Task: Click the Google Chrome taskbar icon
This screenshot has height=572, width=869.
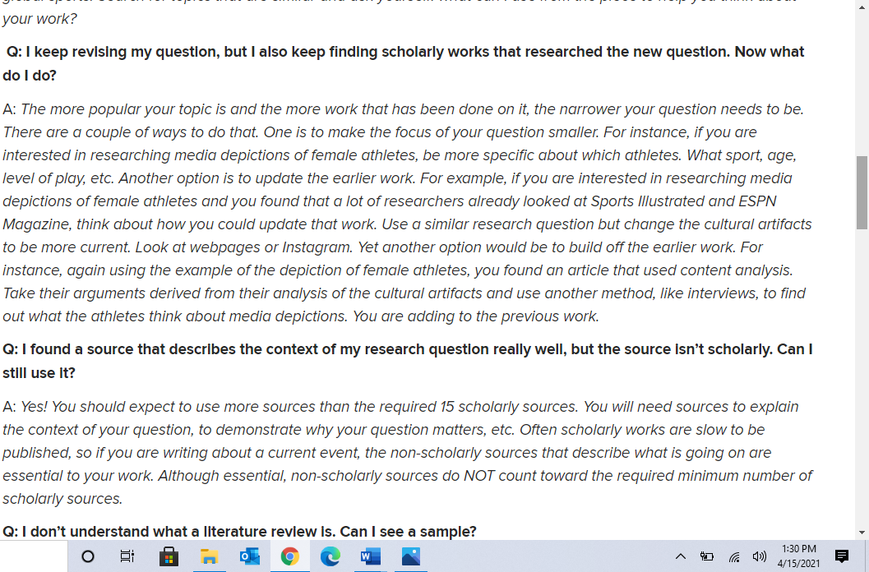Action: coord(289,556)
